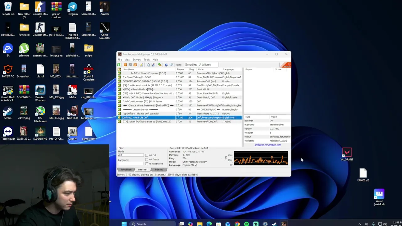Click the Search box in the taskbar

[x=152, y=224]
